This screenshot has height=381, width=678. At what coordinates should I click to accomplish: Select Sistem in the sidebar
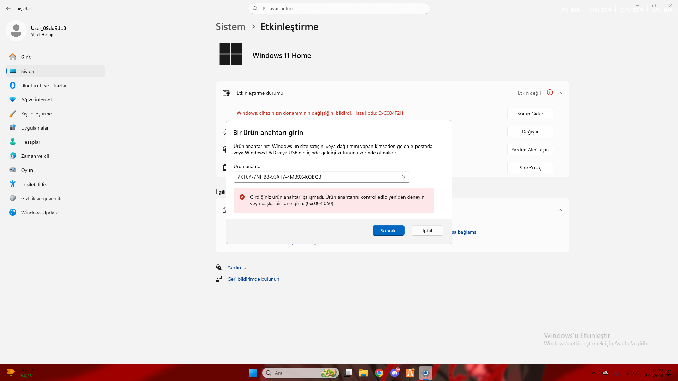(55, 71)
